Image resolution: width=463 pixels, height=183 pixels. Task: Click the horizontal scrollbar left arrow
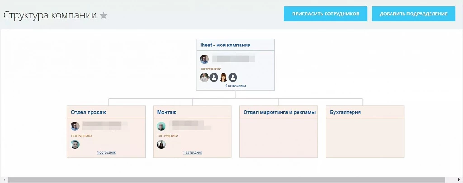click(4, 180)
